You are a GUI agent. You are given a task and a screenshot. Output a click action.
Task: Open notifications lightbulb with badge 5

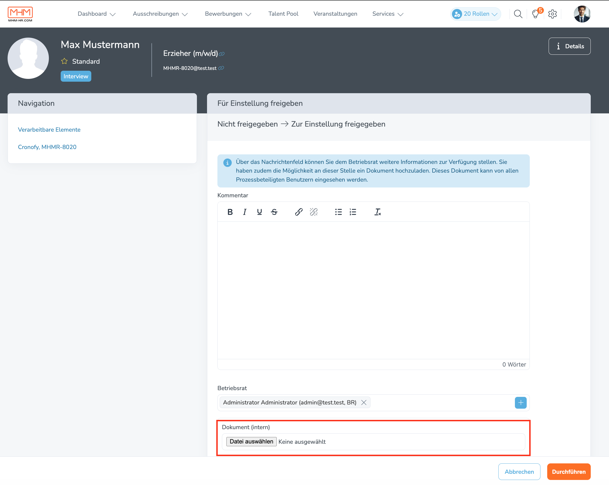click(536, 14)
